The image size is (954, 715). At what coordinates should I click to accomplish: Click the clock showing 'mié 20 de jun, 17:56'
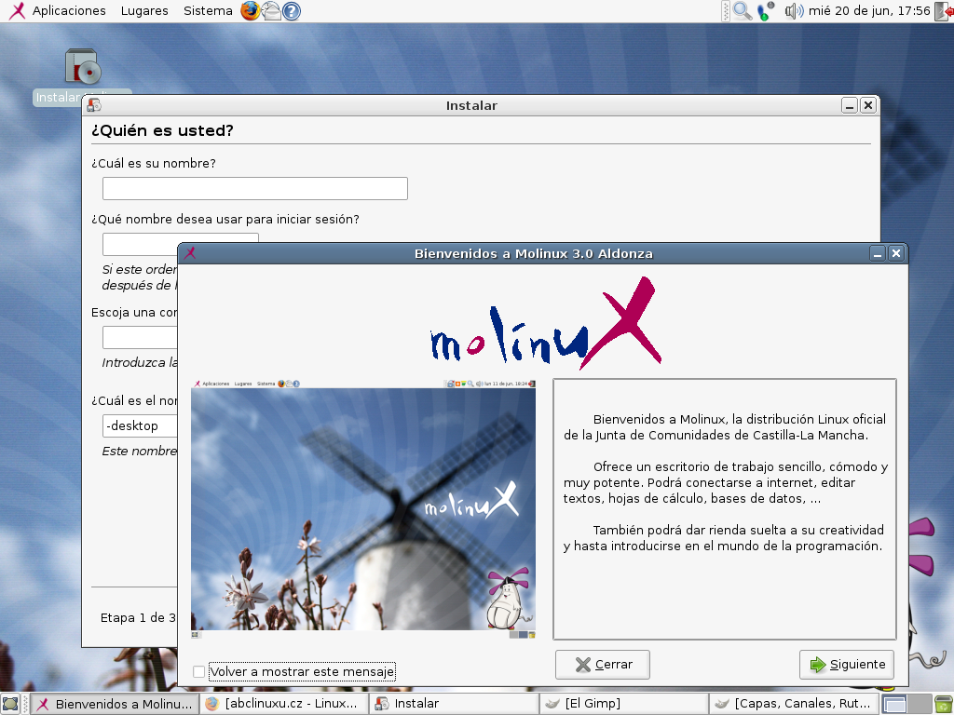tap(869, 11)
